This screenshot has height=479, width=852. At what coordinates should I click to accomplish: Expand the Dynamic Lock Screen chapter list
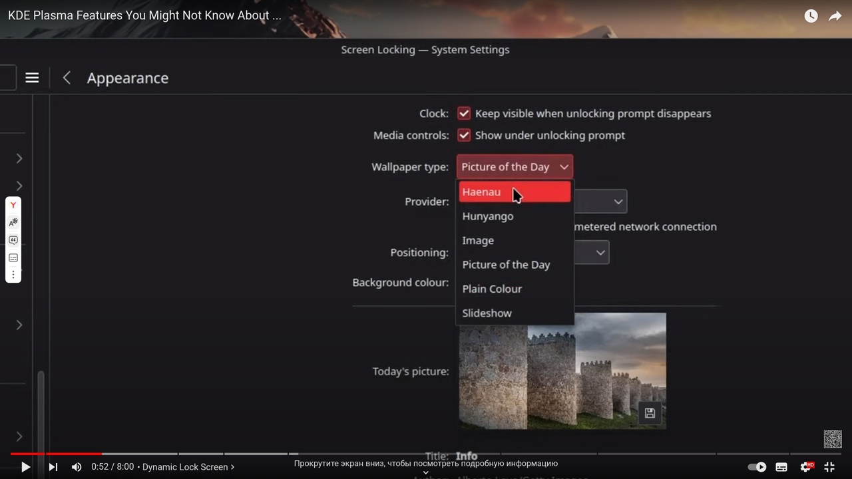point(188,467)
